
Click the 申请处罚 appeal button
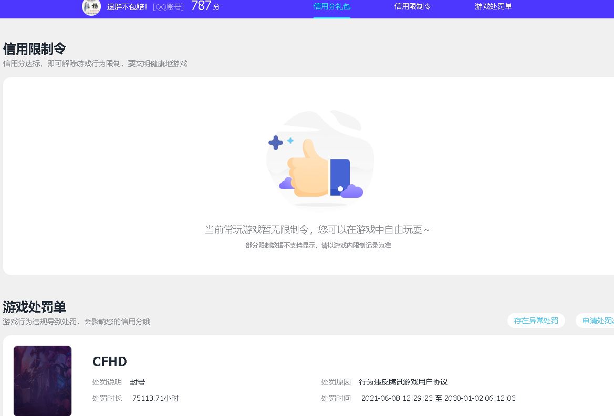pos(599,321)
